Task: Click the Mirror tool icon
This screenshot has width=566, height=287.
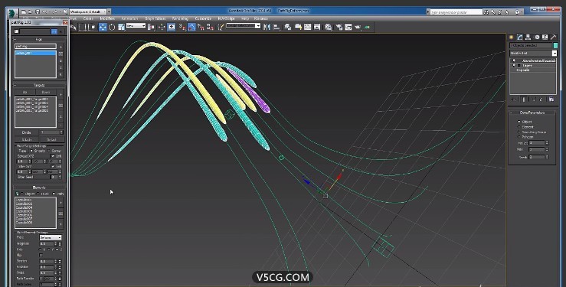Action: pos(267,27)
